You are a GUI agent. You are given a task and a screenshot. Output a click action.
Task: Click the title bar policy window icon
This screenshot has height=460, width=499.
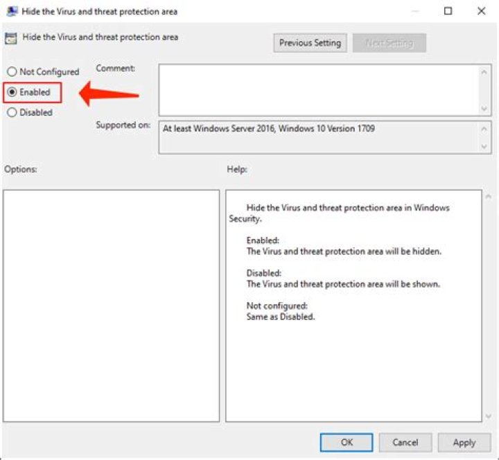pos(12,11)
